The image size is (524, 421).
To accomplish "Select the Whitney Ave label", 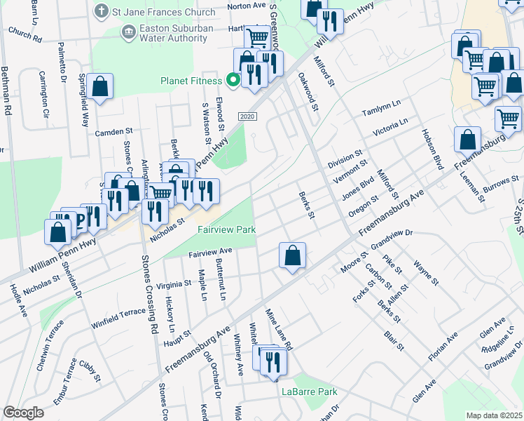I will pyautogui.click(x=238, y=355).
